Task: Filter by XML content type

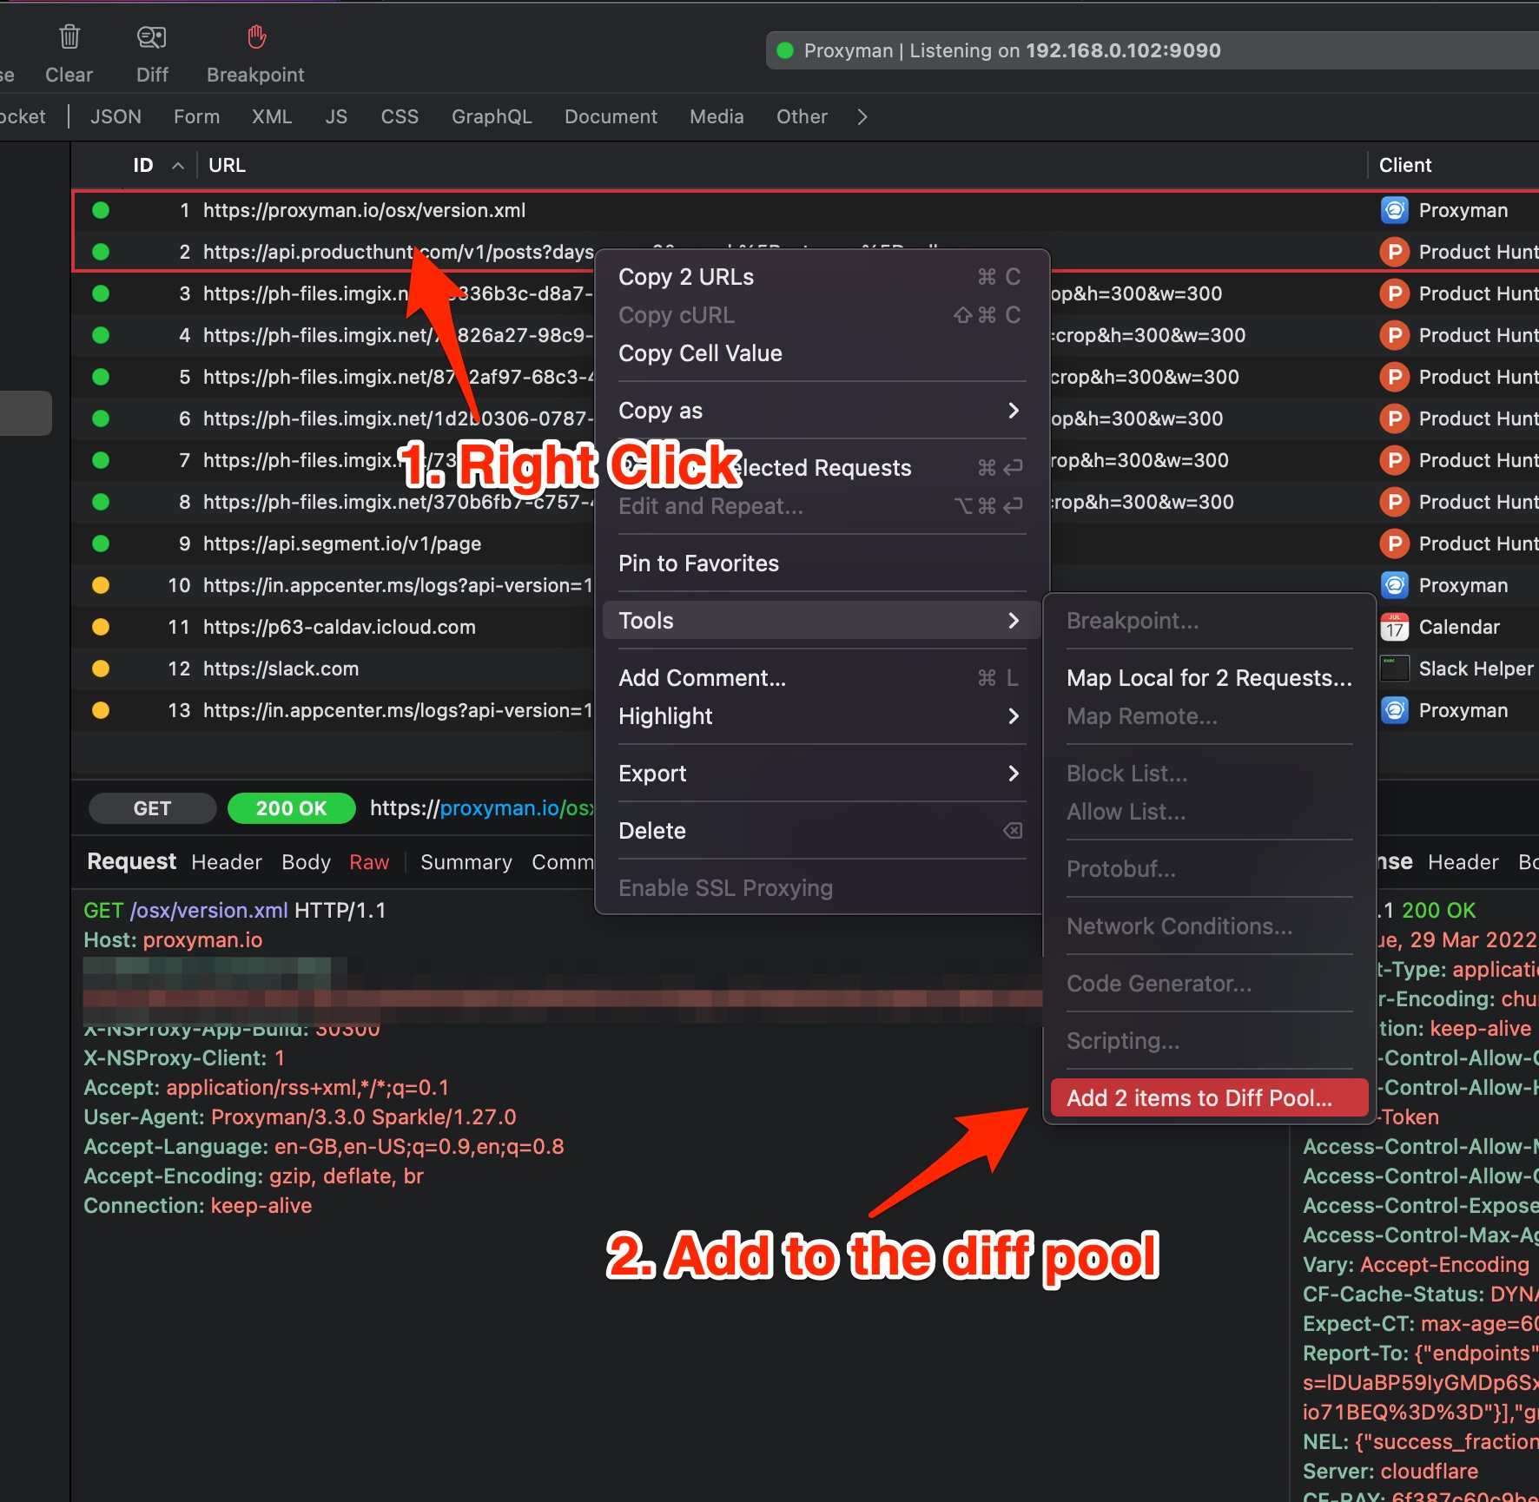Action: [272, 116]
